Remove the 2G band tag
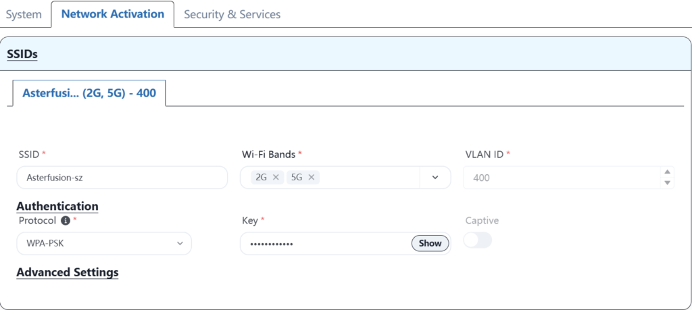Screen dimensions: 692x310 pyautogui.click(x=276, y=178)
